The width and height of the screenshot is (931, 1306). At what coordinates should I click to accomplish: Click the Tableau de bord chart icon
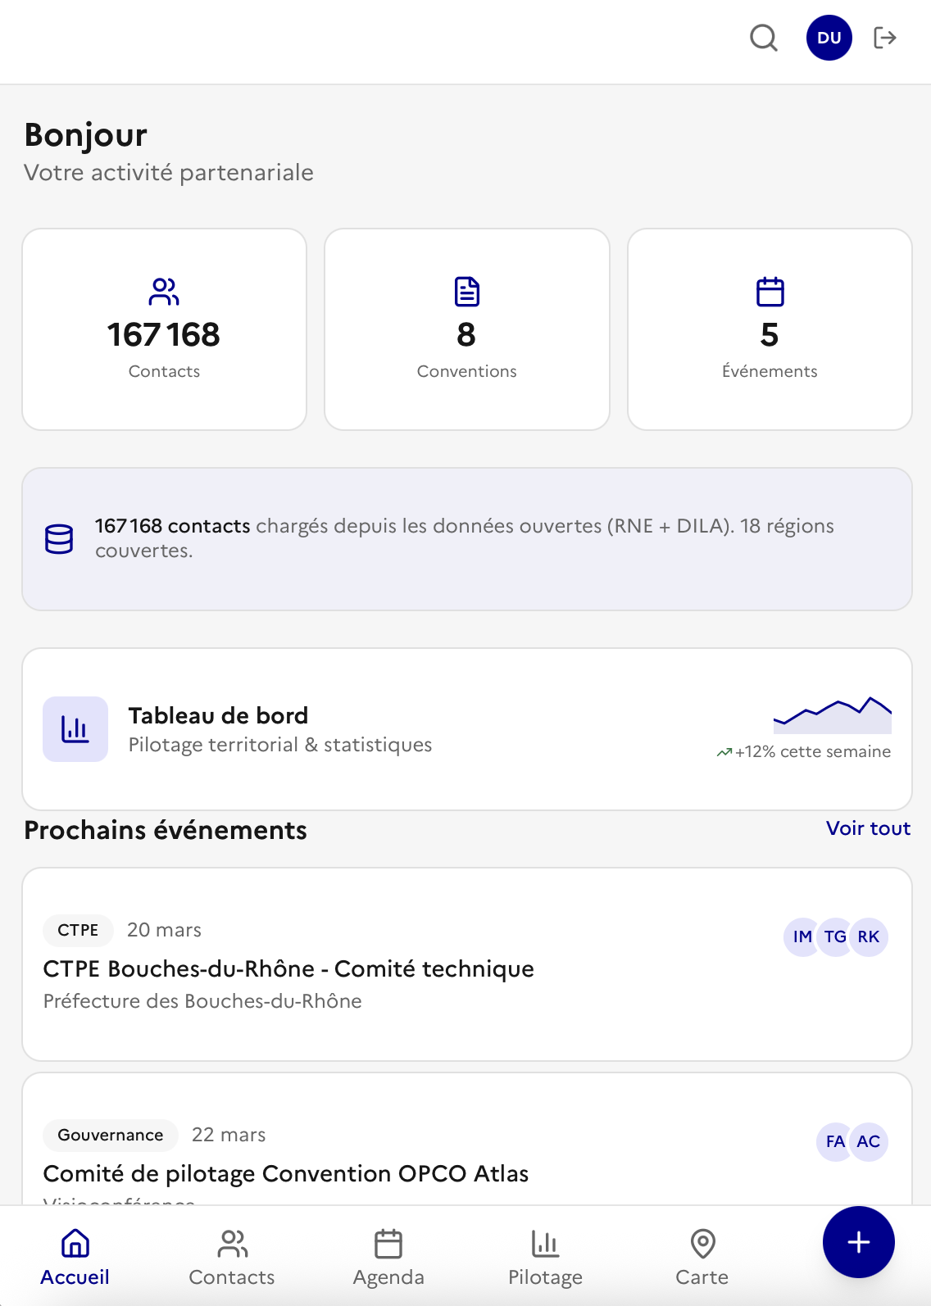coord(75,728)
